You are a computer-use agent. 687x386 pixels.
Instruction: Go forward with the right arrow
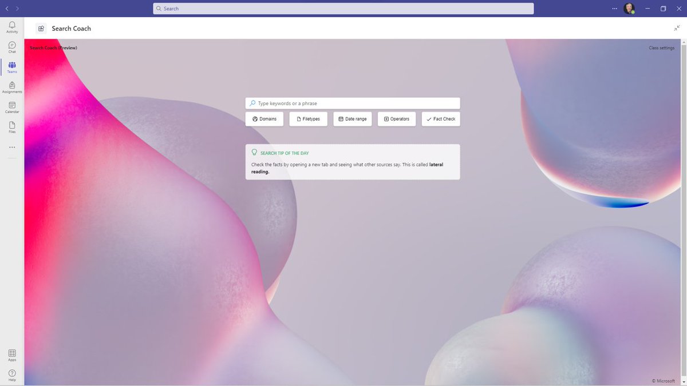[17, 9]
